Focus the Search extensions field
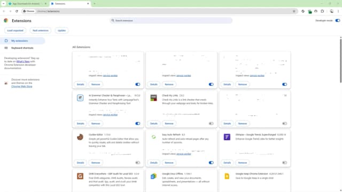The width and height of the screenshot is (342, 192). (x=171, y=20)
